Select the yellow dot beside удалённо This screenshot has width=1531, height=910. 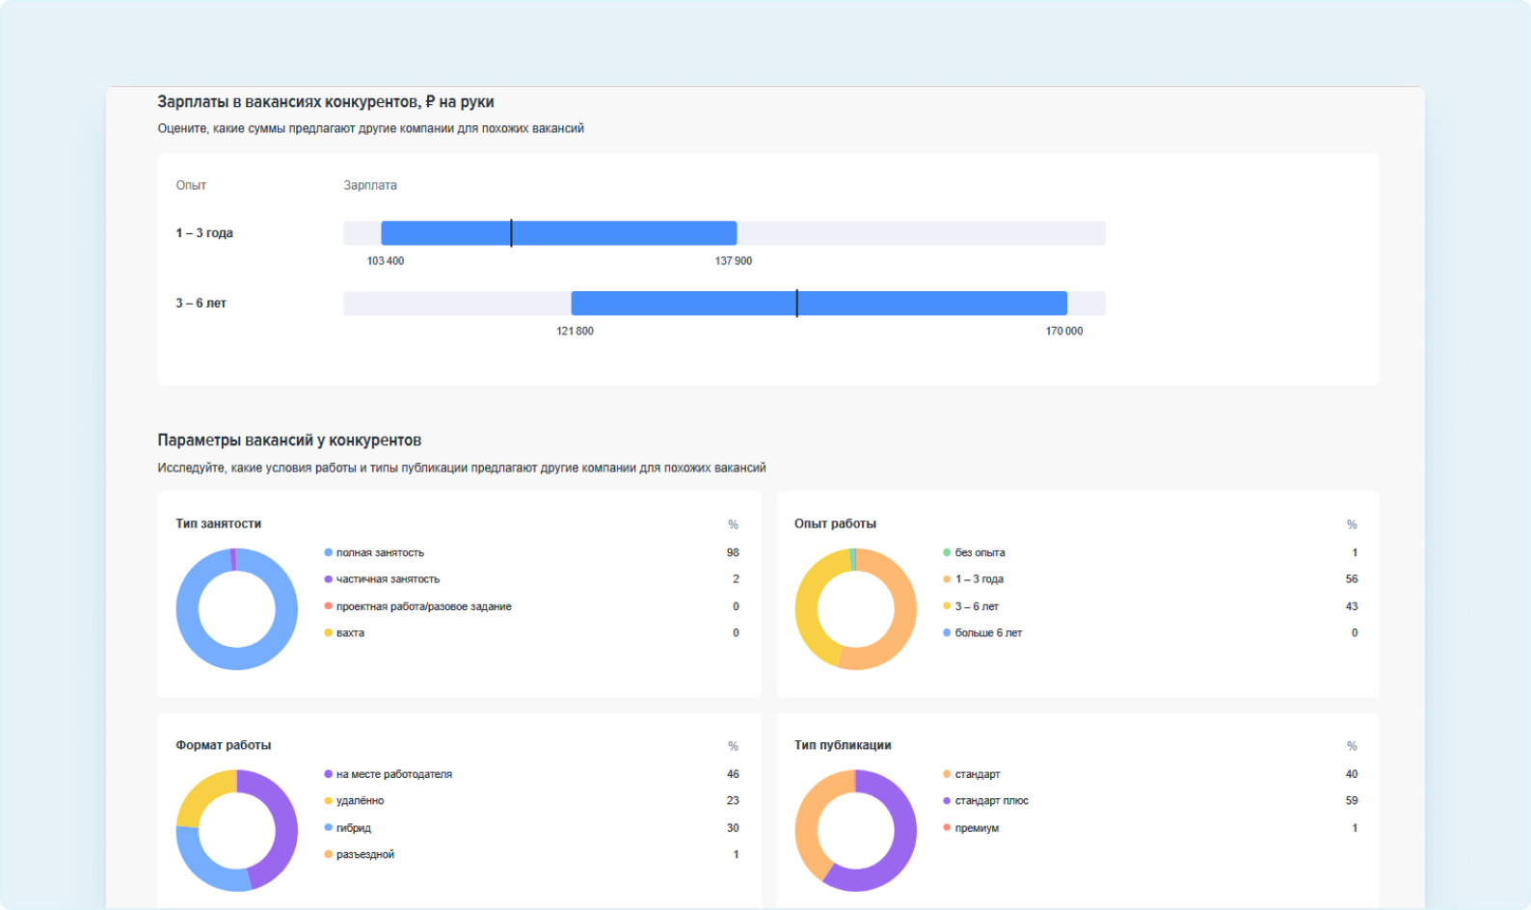[329, 801]
